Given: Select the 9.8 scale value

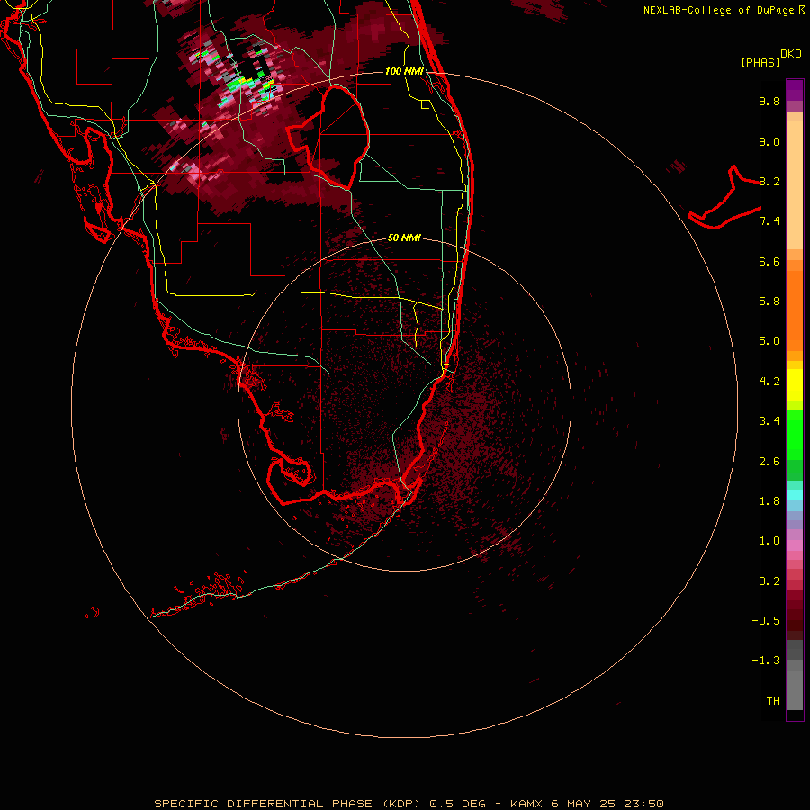Looking at the screenshot, I should click(x=769, y=101).
